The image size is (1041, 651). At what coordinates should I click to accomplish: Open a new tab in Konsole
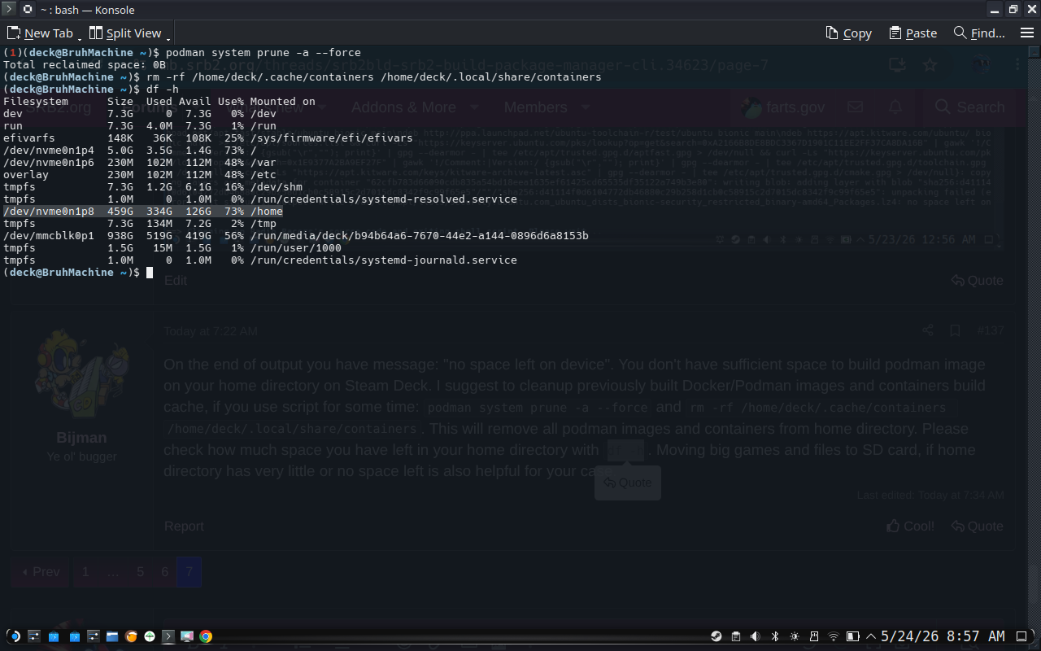pos(40,33)
